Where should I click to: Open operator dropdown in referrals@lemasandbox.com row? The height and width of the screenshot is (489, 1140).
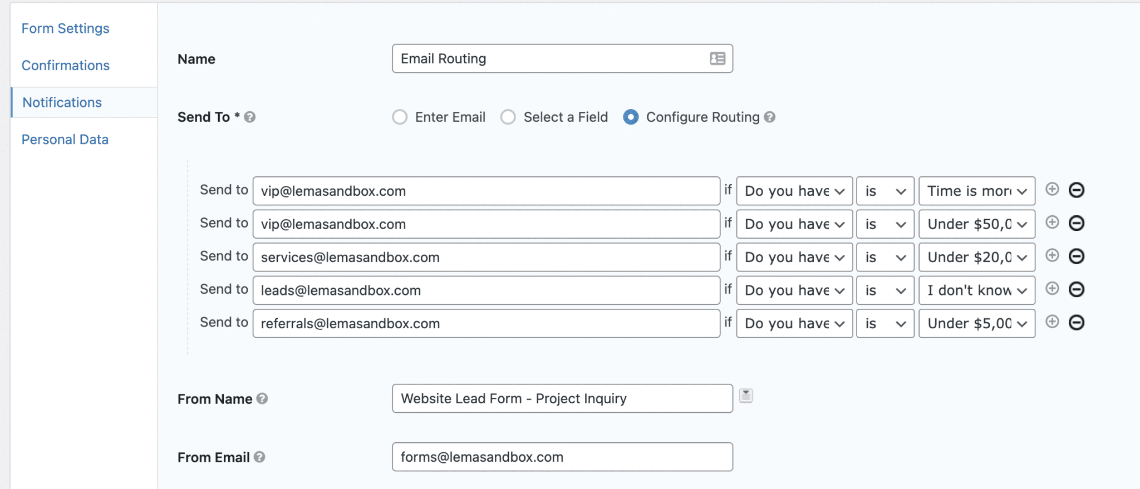pos(885,323)
